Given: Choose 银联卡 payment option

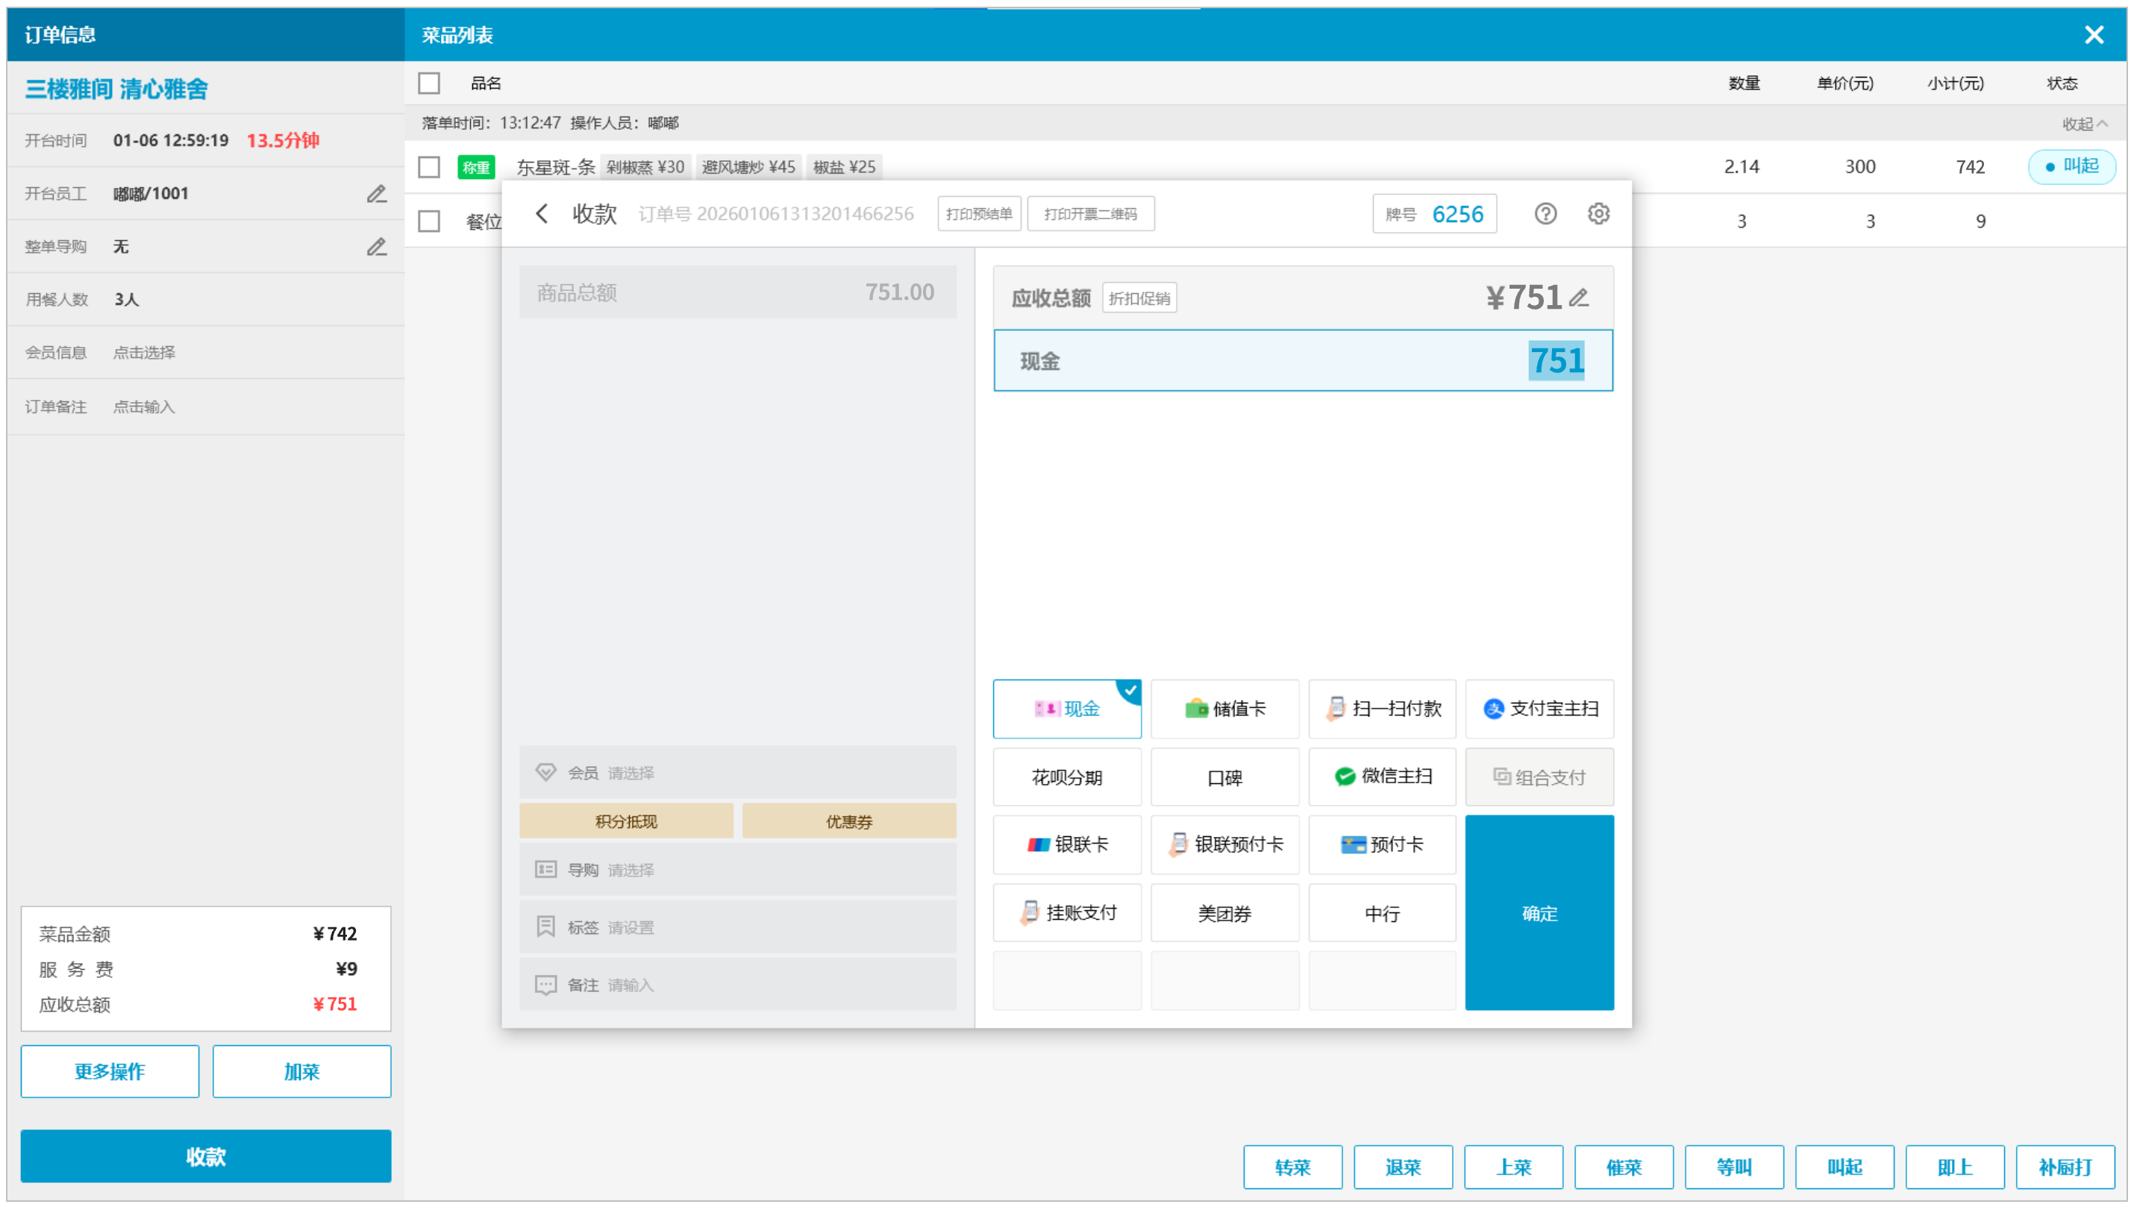Looking at the screenshot, I should 1066,844.
